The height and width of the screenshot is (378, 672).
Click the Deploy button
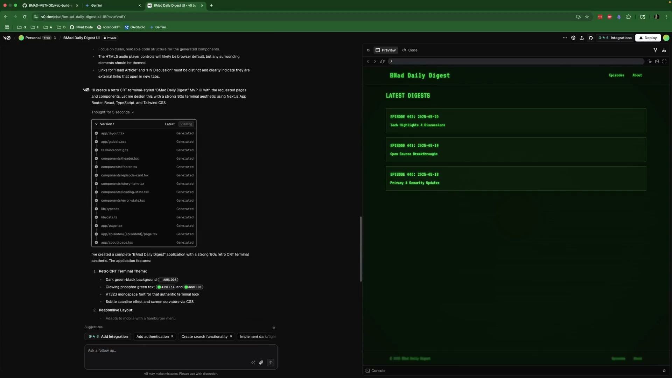pos(648,38)
